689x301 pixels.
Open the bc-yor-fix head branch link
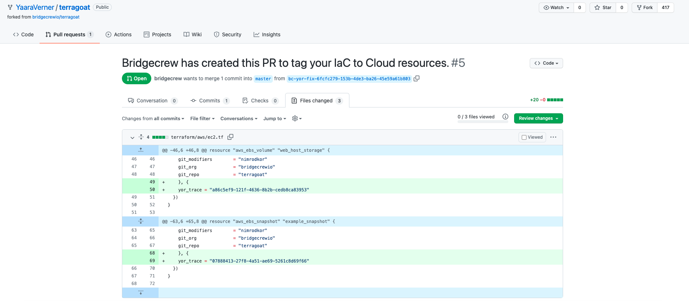pos(349,79)
